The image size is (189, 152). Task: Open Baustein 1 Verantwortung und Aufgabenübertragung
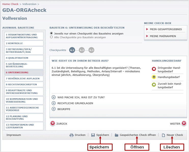(x=24, y=36)
